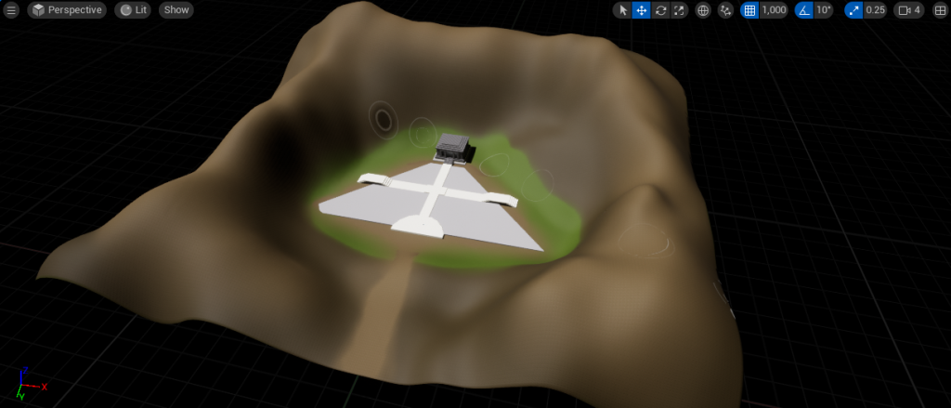Open the grid snap size 1,000 dropdown
This screenshot has height=408, width=951.
(774, 10)
